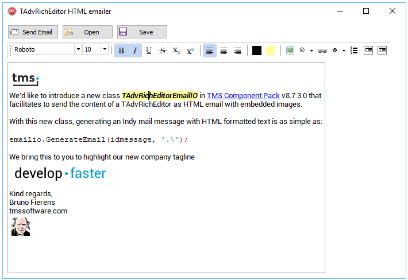Minimize the HTML emailer window
This screenshot has height=280, width=408.
340,11
